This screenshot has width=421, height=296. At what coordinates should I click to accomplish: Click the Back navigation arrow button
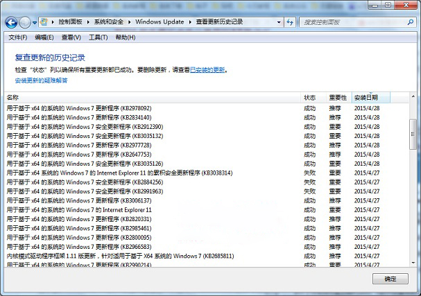[x=11, y=23]
